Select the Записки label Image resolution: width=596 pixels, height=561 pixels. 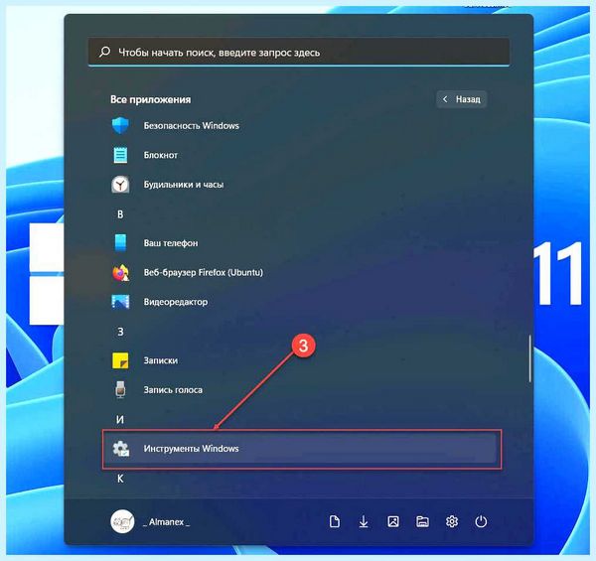(160, 360)
